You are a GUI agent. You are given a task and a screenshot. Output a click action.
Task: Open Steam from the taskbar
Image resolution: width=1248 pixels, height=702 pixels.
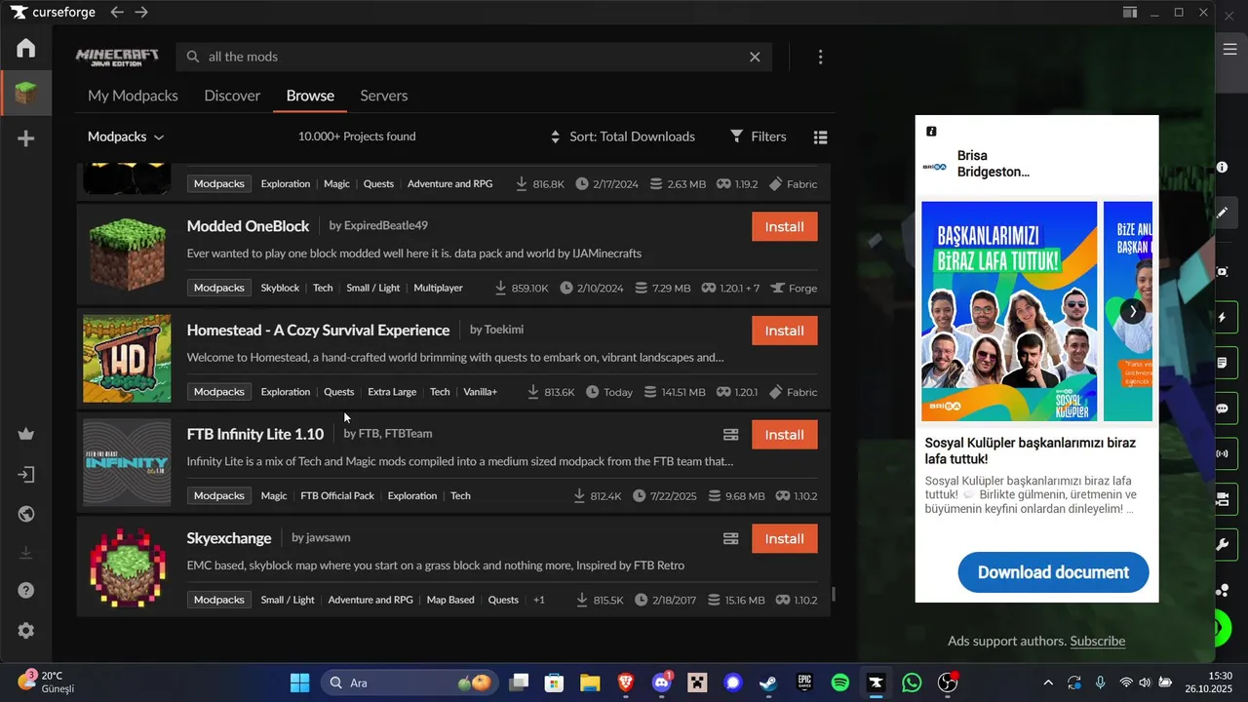(x=768, y=682)
